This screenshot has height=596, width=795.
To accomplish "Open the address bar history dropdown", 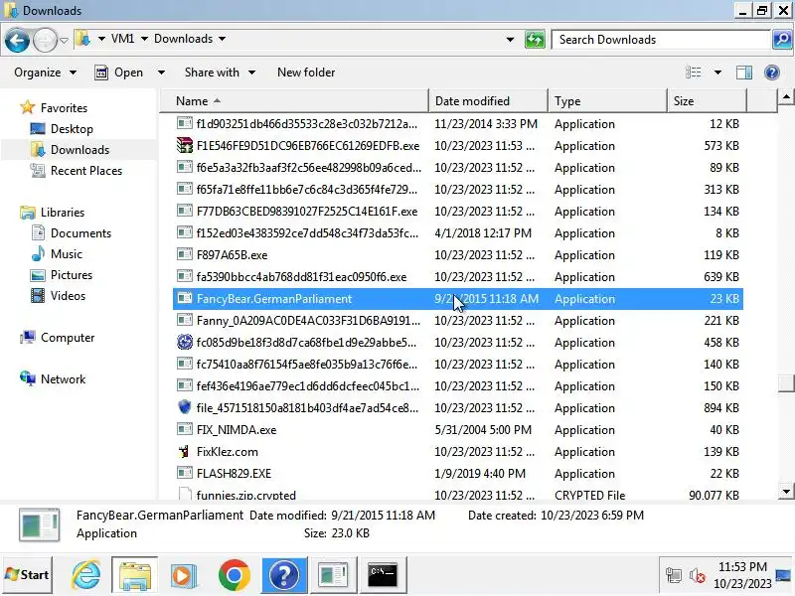I will point(510,40).
